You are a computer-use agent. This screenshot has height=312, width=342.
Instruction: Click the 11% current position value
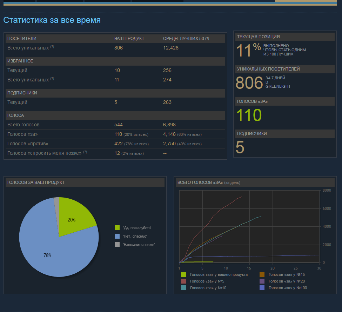click(248, 50)
